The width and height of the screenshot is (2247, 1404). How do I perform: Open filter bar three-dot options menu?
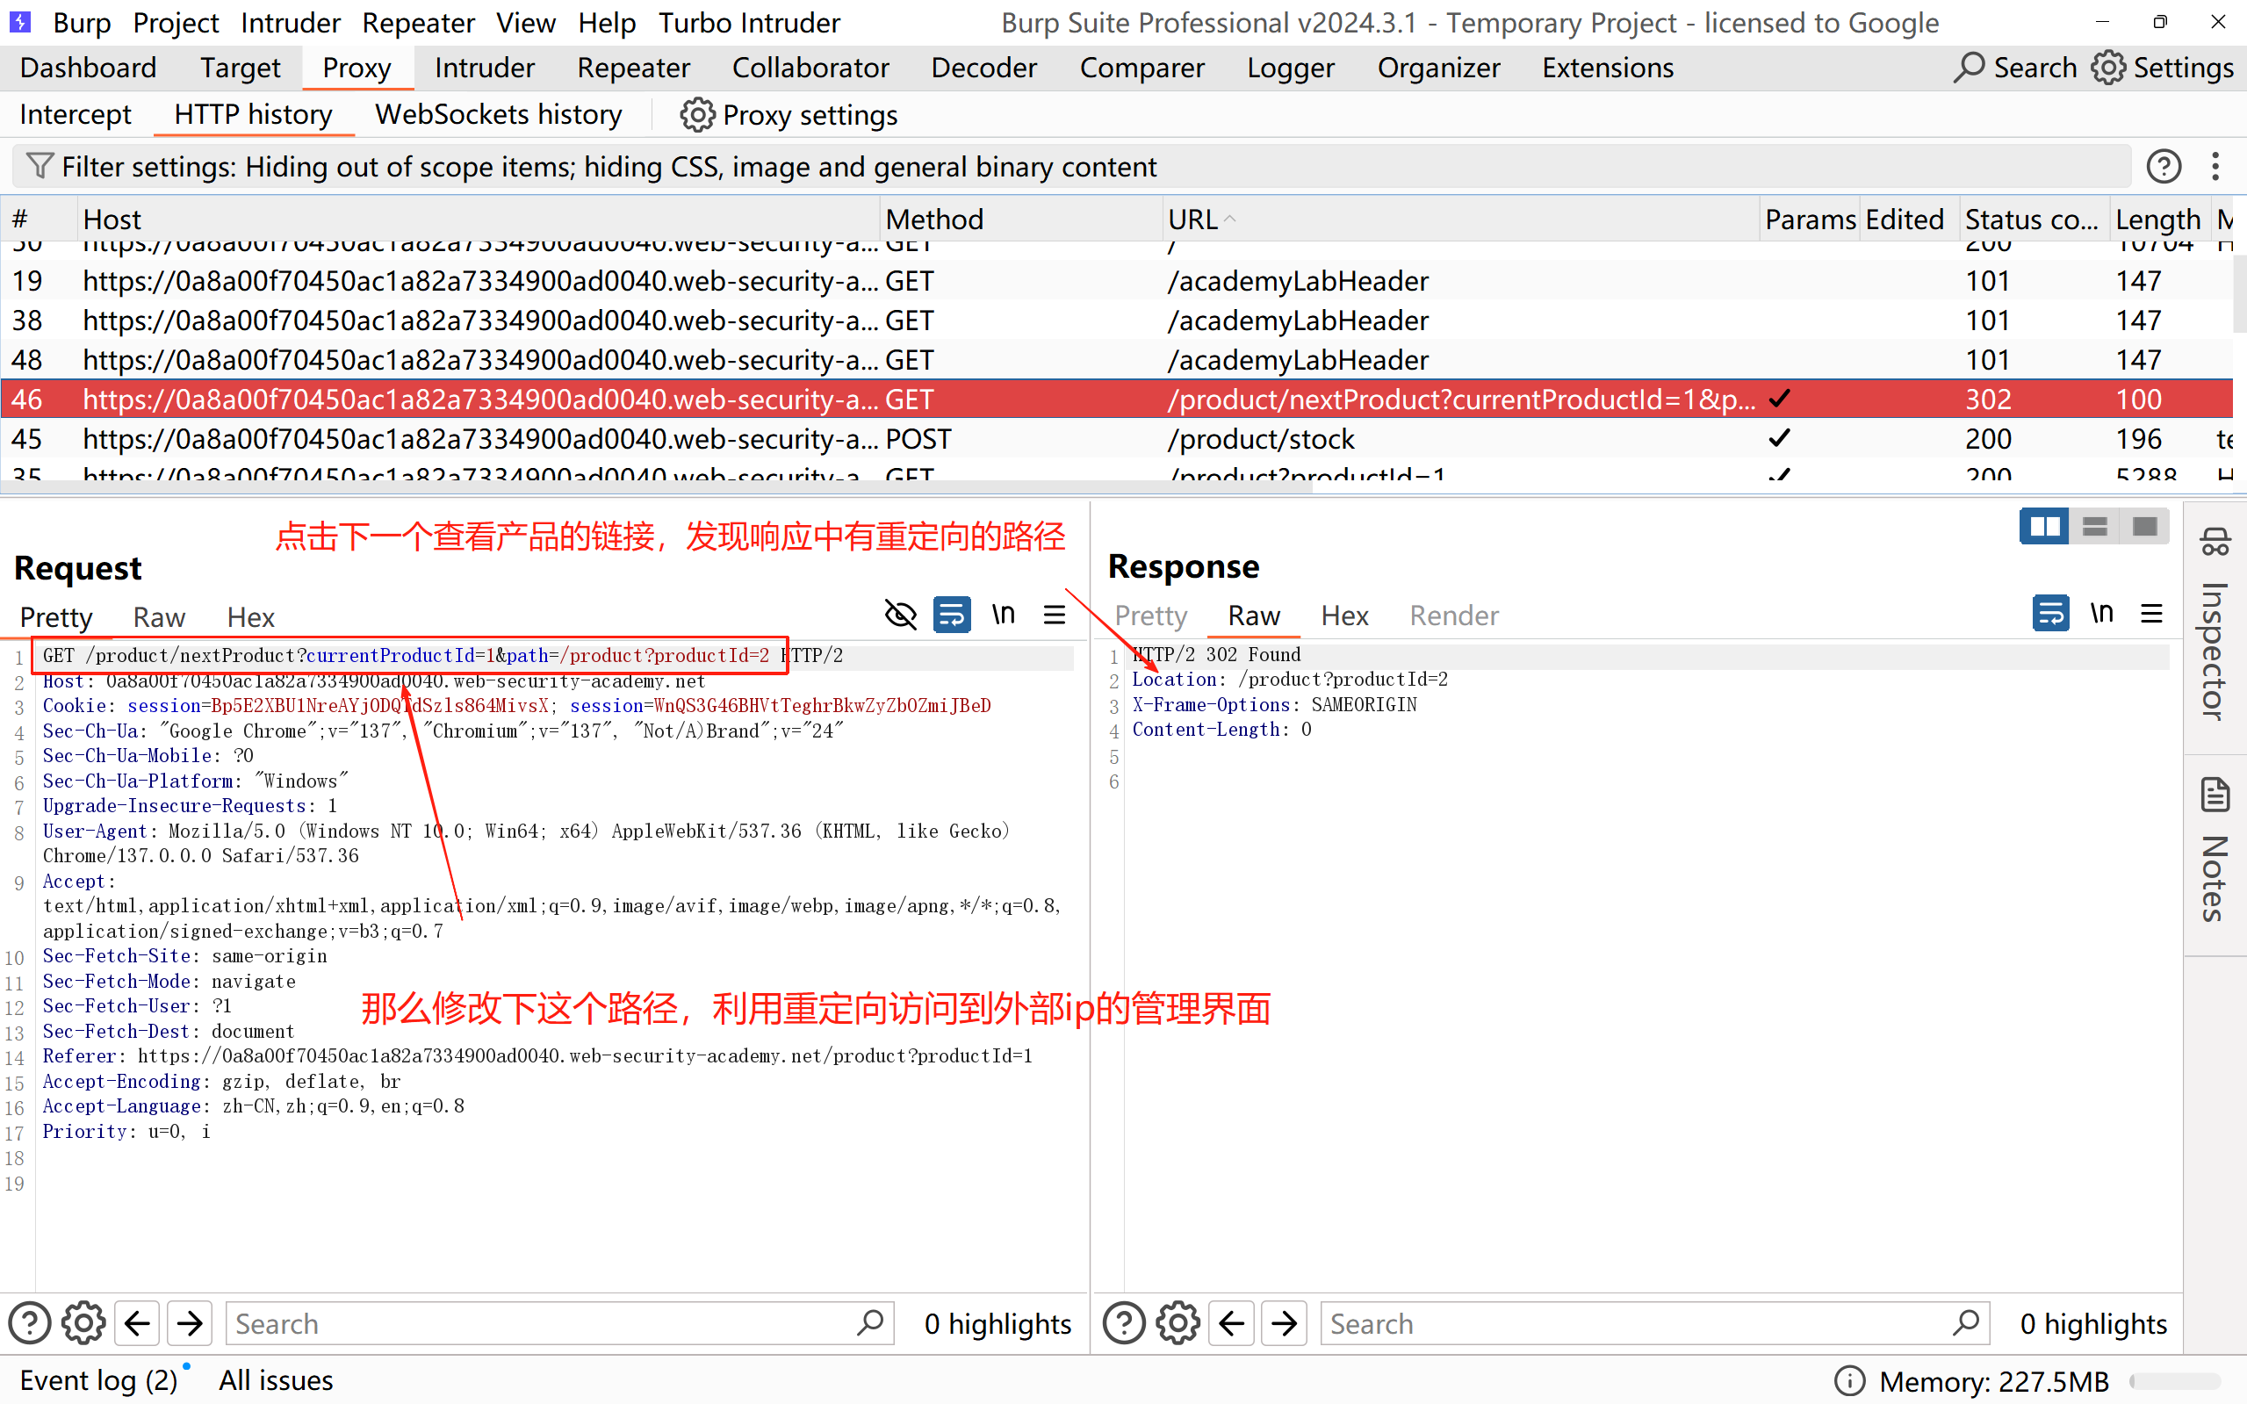coord(2215,166)
